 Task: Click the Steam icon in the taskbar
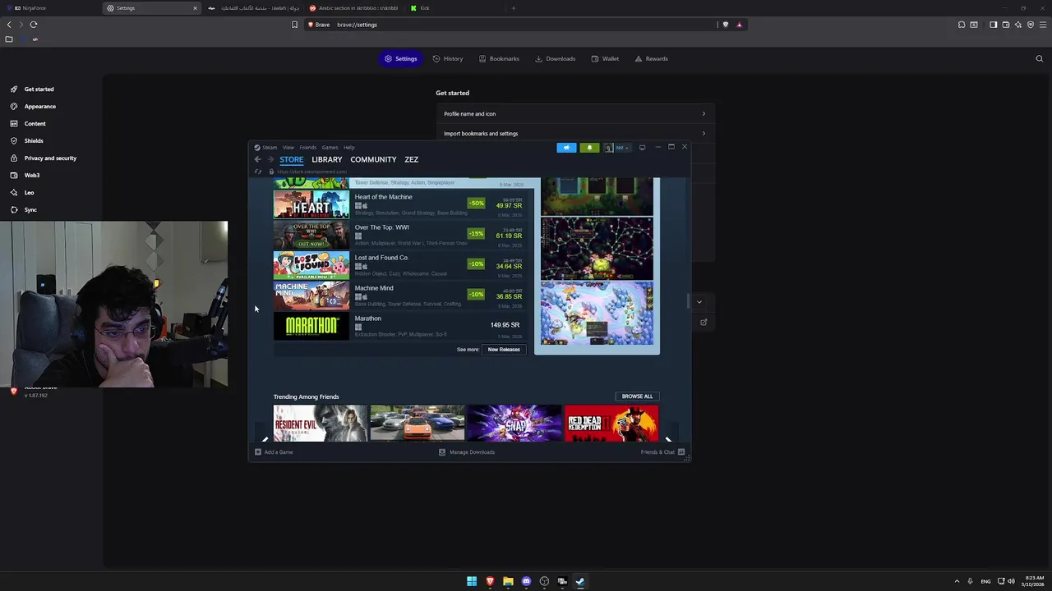pos(580,581)
